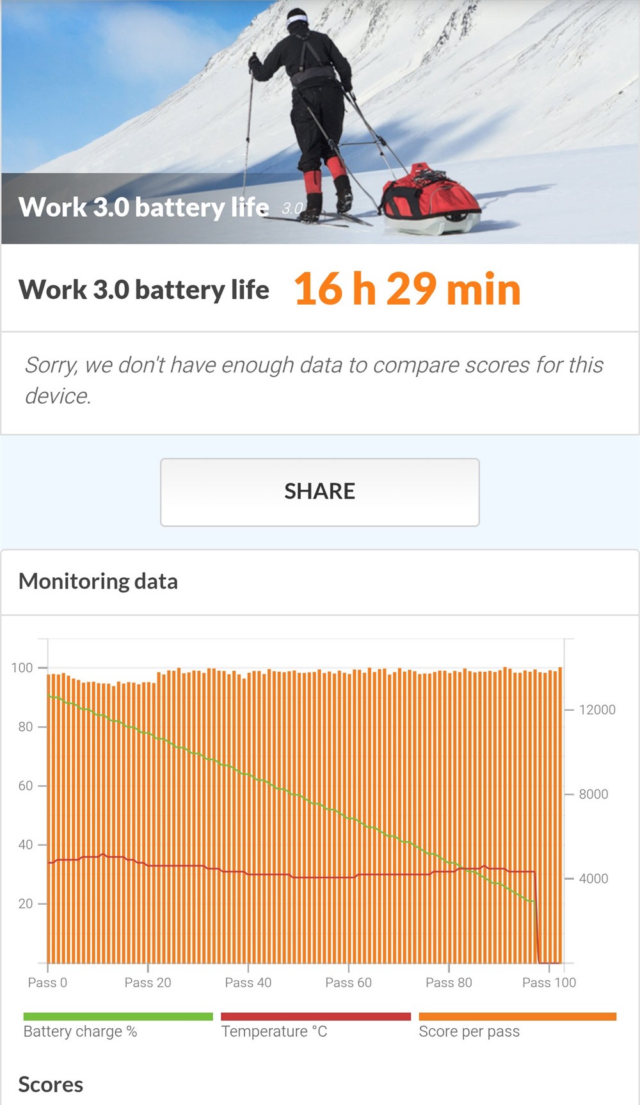Viewport: 640px width, 1105px height.
Task: Select the Score per pass legend label
Action: pos(469,1031)
